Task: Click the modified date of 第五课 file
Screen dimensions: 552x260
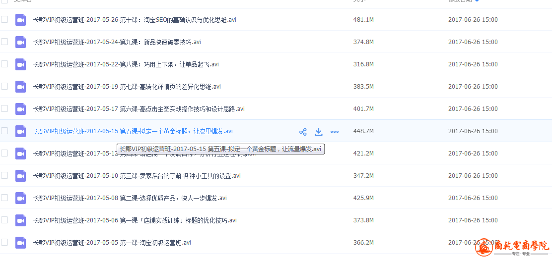Action: click(473, 131)
